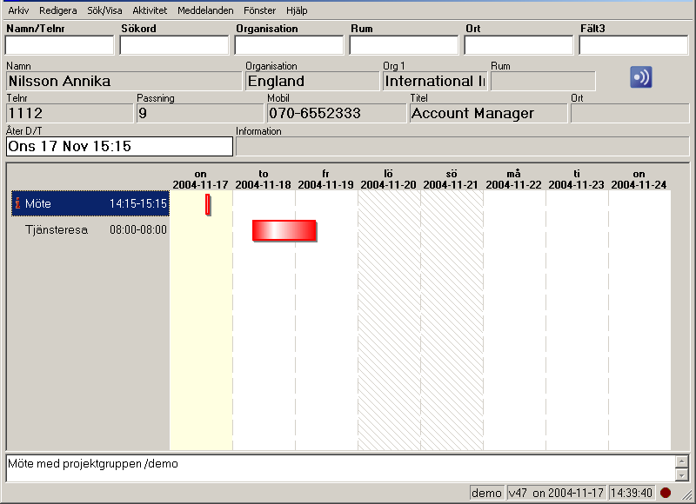696x504 pixels.
Task: Click the Passning value 9
Action: (x=200, y=114)
